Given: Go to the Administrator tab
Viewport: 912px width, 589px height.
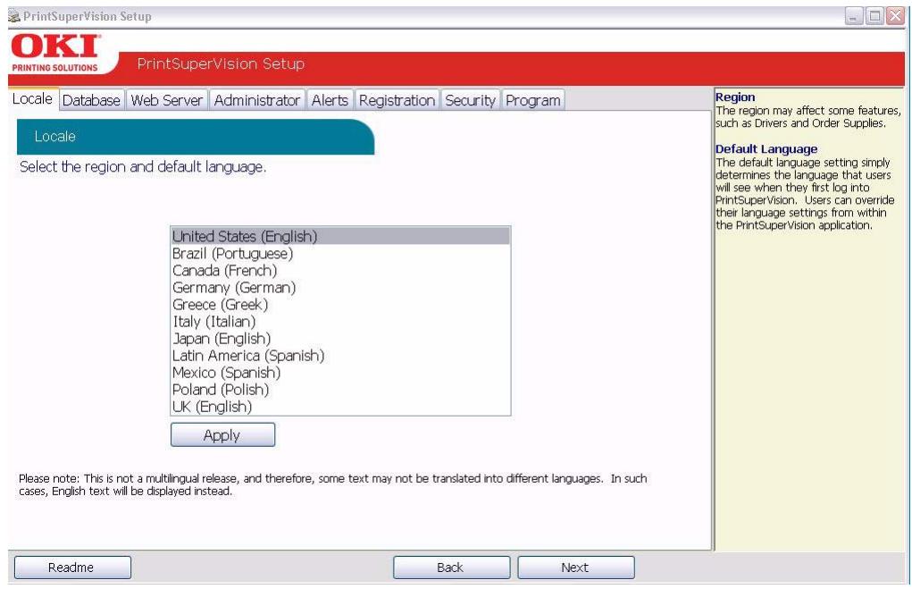Looking at the screenshot, I should (x=256, y=100).
